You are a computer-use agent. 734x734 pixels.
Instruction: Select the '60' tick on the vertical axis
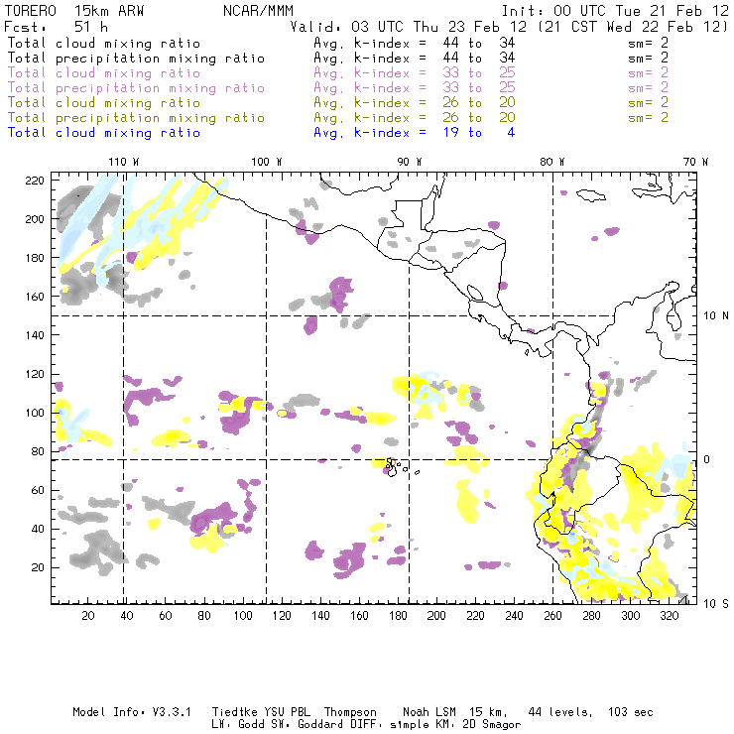point(38,490)
